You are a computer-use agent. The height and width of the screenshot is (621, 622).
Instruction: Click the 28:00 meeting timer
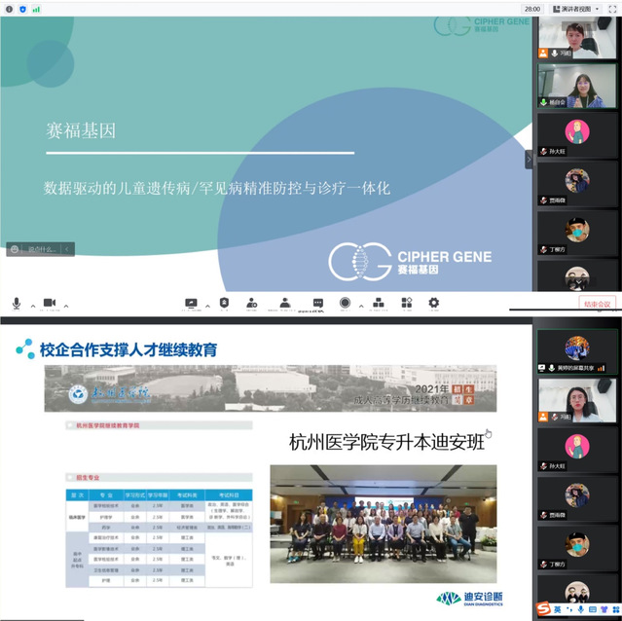(x=532, y=9)
